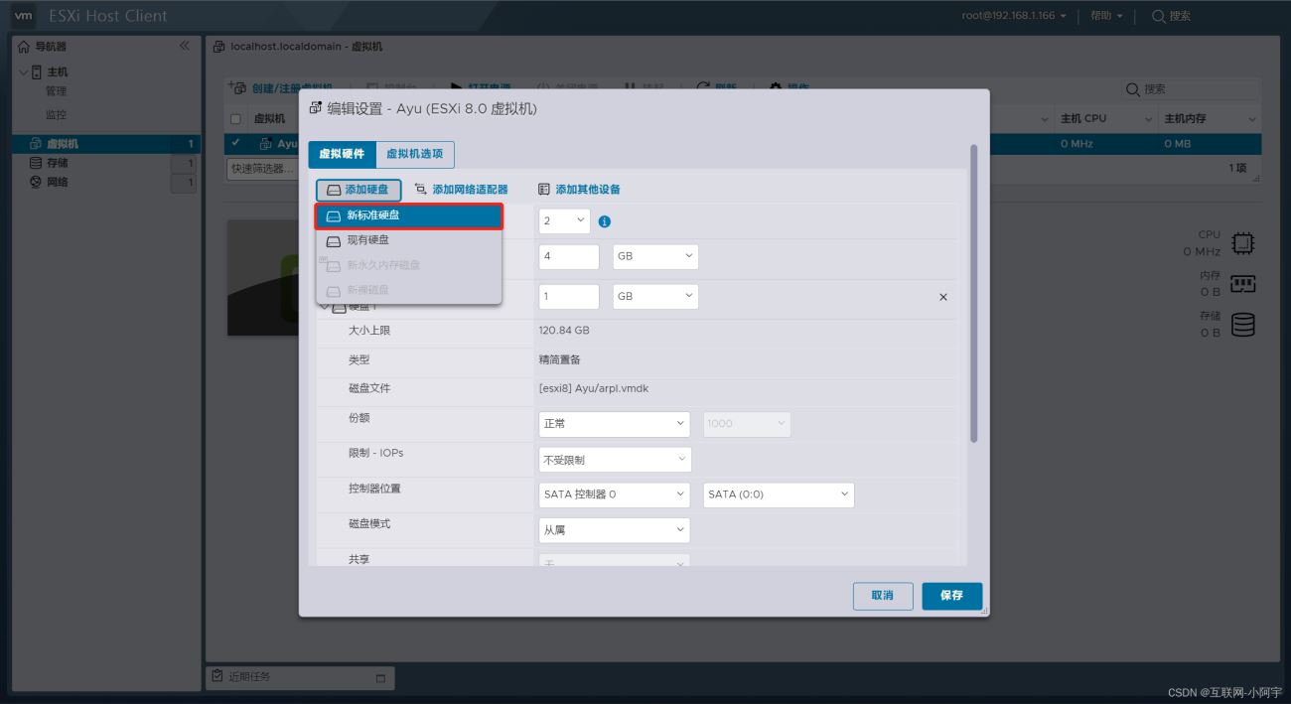Click the 类型 value 精简置备

tap(560, 359)
